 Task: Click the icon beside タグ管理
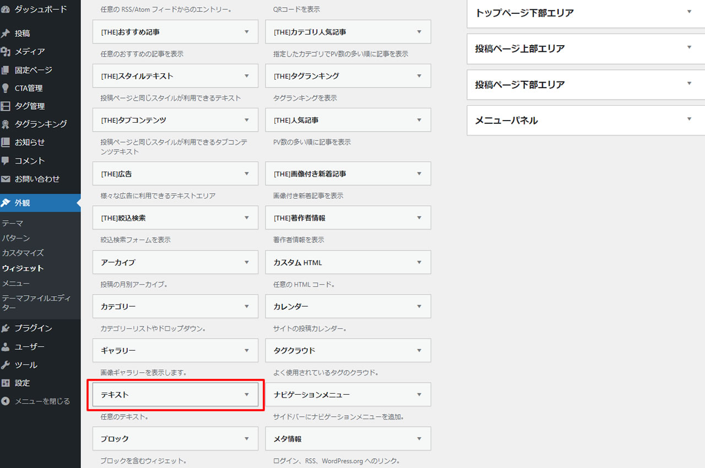6,106
